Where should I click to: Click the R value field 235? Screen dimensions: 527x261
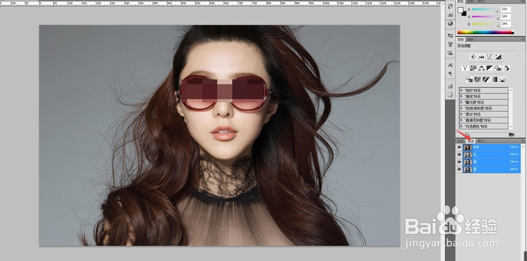506,9
